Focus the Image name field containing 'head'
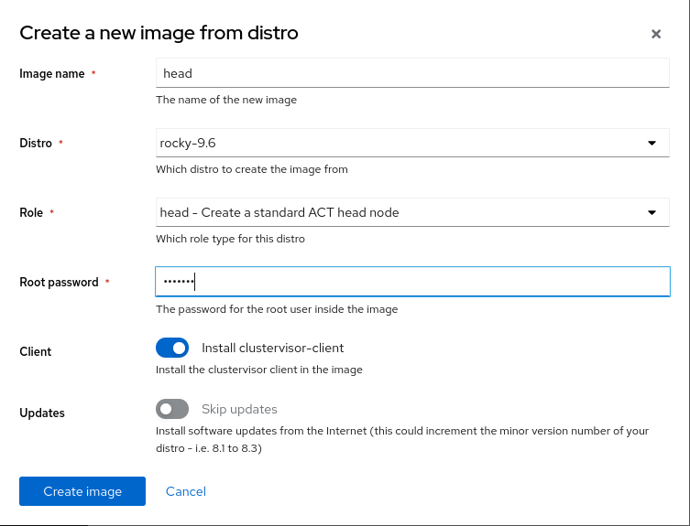Viewport: 690px width, 526px height. pos(412,73)
